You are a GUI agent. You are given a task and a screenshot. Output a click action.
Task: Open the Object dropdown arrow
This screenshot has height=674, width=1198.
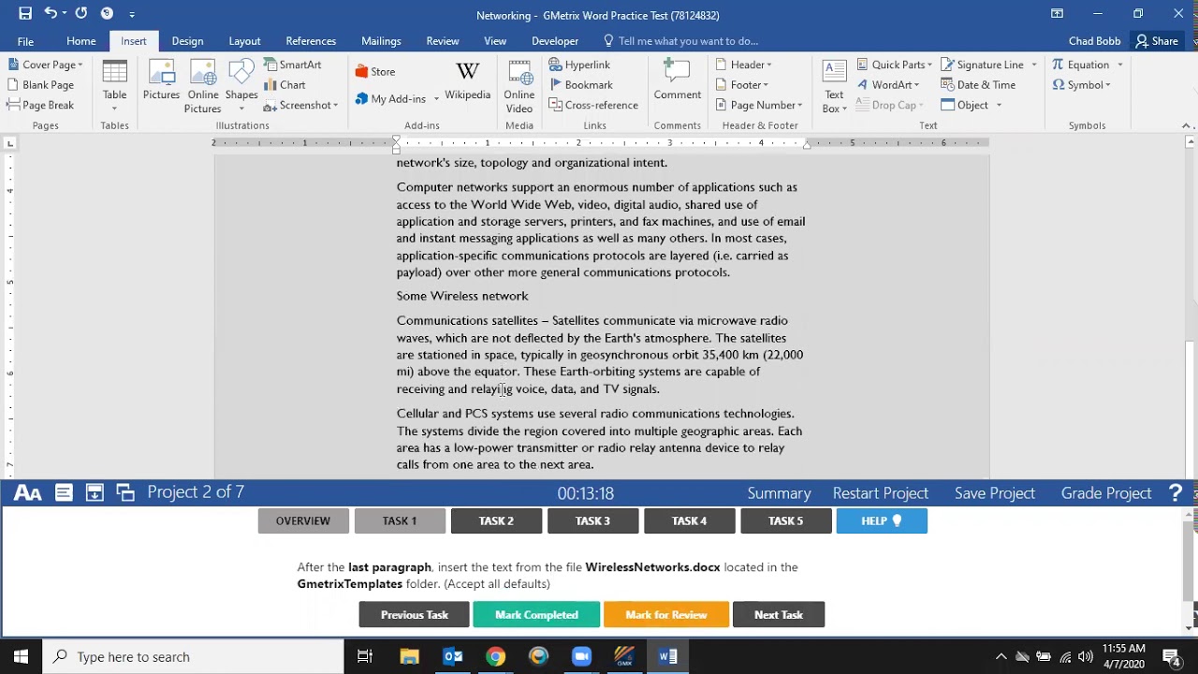999,106
